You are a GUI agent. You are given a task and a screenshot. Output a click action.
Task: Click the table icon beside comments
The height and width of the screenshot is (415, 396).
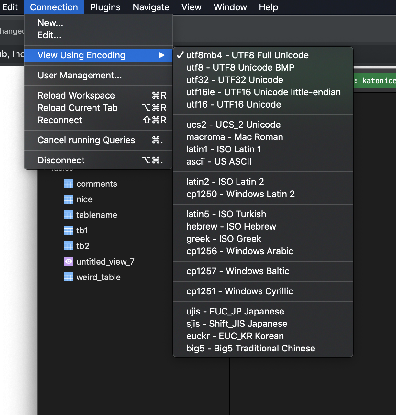(68, 184)
